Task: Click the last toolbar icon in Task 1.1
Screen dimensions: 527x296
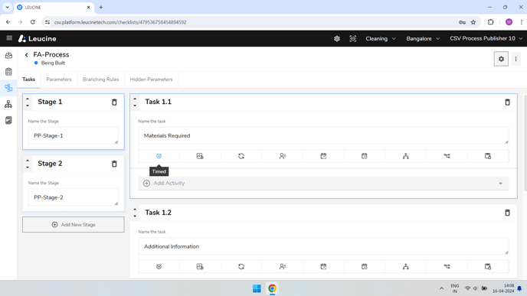Action: 488,156
